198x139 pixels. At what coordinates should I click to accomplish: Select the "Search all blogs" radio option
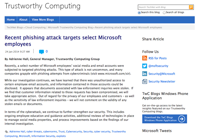coord(164,12)
